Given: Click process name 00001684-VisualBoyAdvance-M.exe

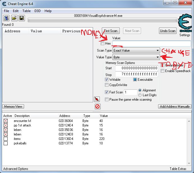Looking at the screenshot, I should tap(98, 16).
